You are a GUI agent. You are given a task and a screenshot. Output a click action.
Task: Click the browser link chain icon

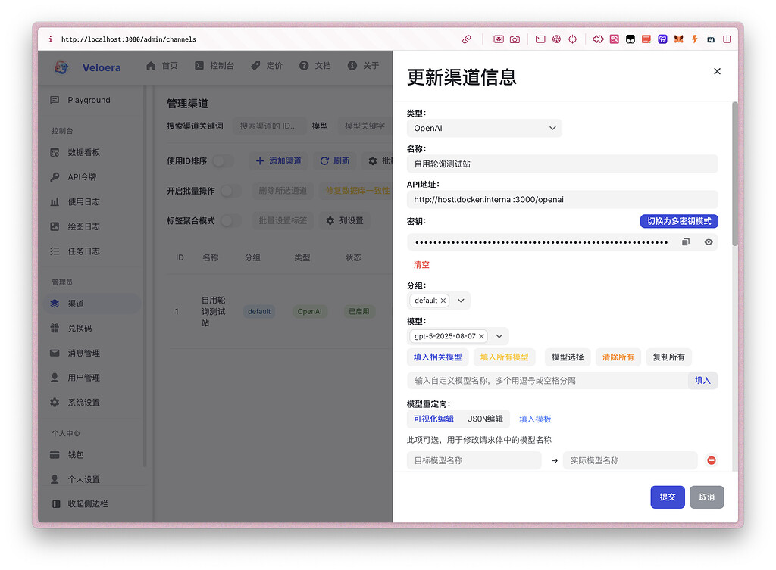click(466, 39)
